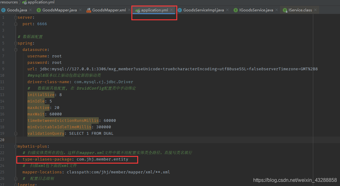
Task: Collapse the datasource block fold marker
Action: (16, 50)
